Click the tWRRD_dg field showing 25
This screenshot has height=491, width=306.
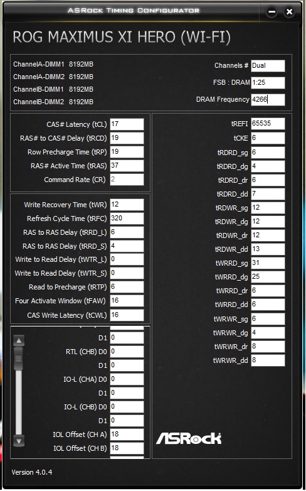(268, 277)
